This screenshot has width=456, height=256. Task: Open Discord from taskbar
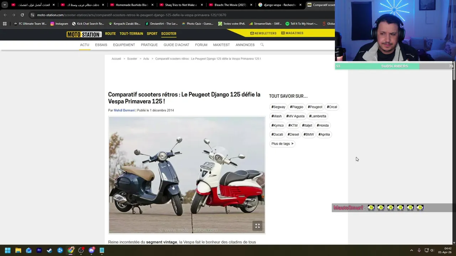click(x=92, y=250)
